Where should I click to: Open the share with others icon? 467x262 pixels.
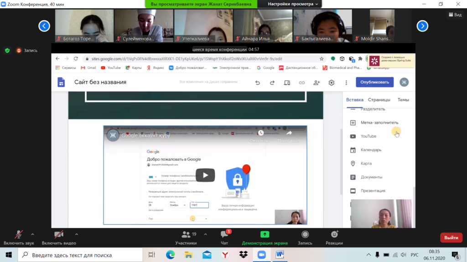tap(317, 83)
